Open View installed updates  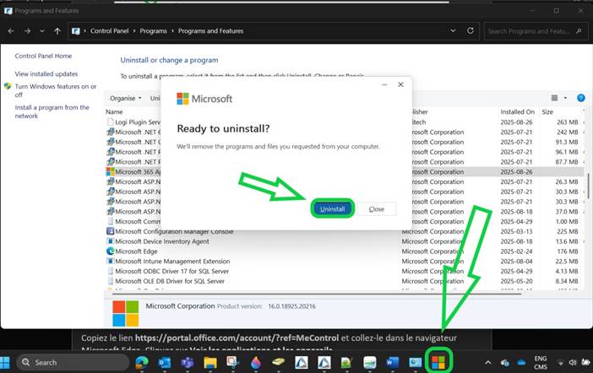pyautogui.click(x=46, y=73)
